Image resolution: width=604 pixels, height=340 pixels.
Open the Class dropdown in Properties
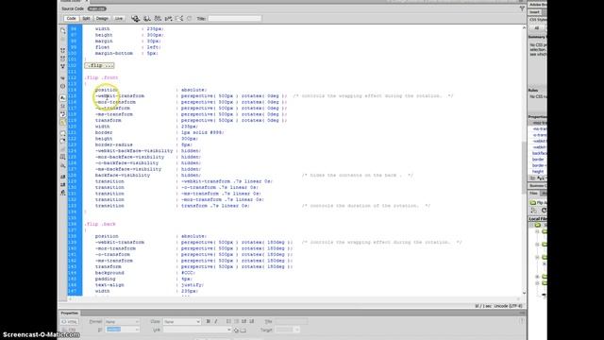182,321
